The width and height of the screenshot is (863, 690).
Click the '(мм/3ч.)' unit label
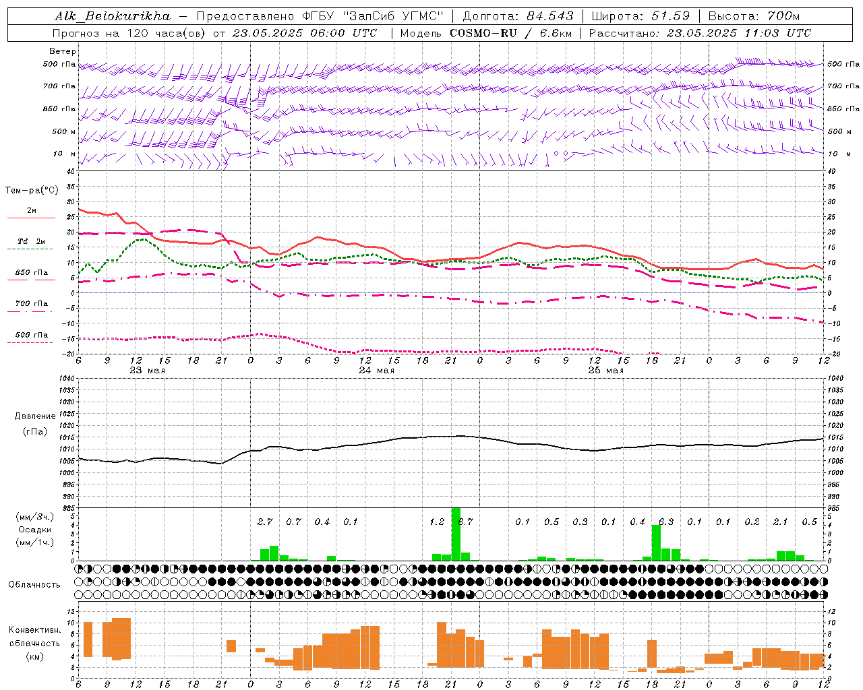[x=35, y=517]
